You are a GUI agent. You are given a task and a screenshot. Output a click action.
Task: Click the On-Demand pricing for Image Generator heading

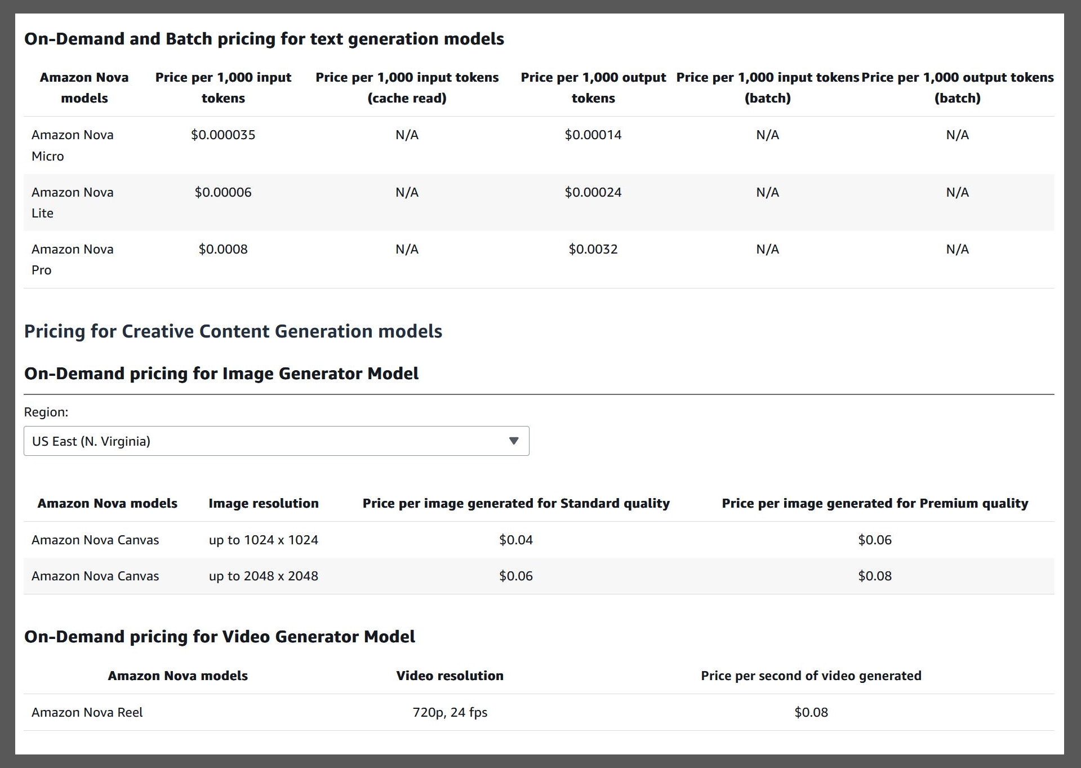221,373
